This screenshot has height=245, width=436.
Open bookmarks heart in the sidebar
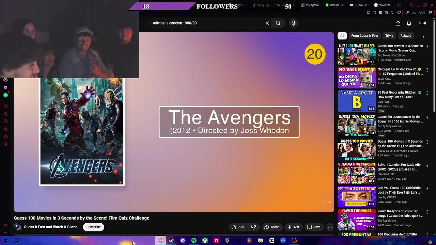tap(5, 114)
